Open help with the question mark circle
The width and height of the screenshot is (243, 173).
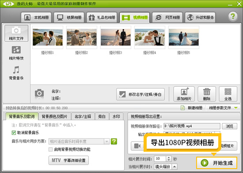(233, 16)
